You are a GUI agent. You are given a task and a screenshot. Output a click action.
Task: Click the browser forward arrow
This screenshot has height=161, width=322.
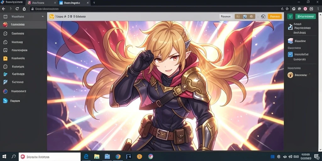pos(10,9)
